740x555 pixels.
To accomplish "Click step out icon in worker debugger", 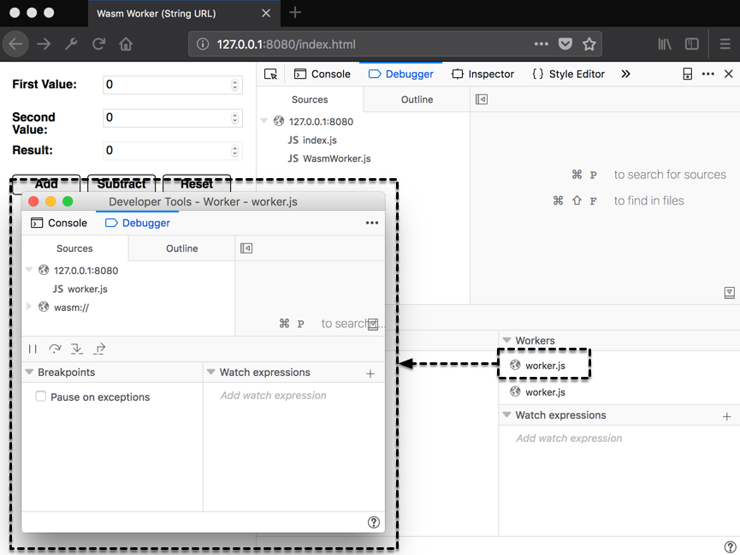I will pos(99,349).
